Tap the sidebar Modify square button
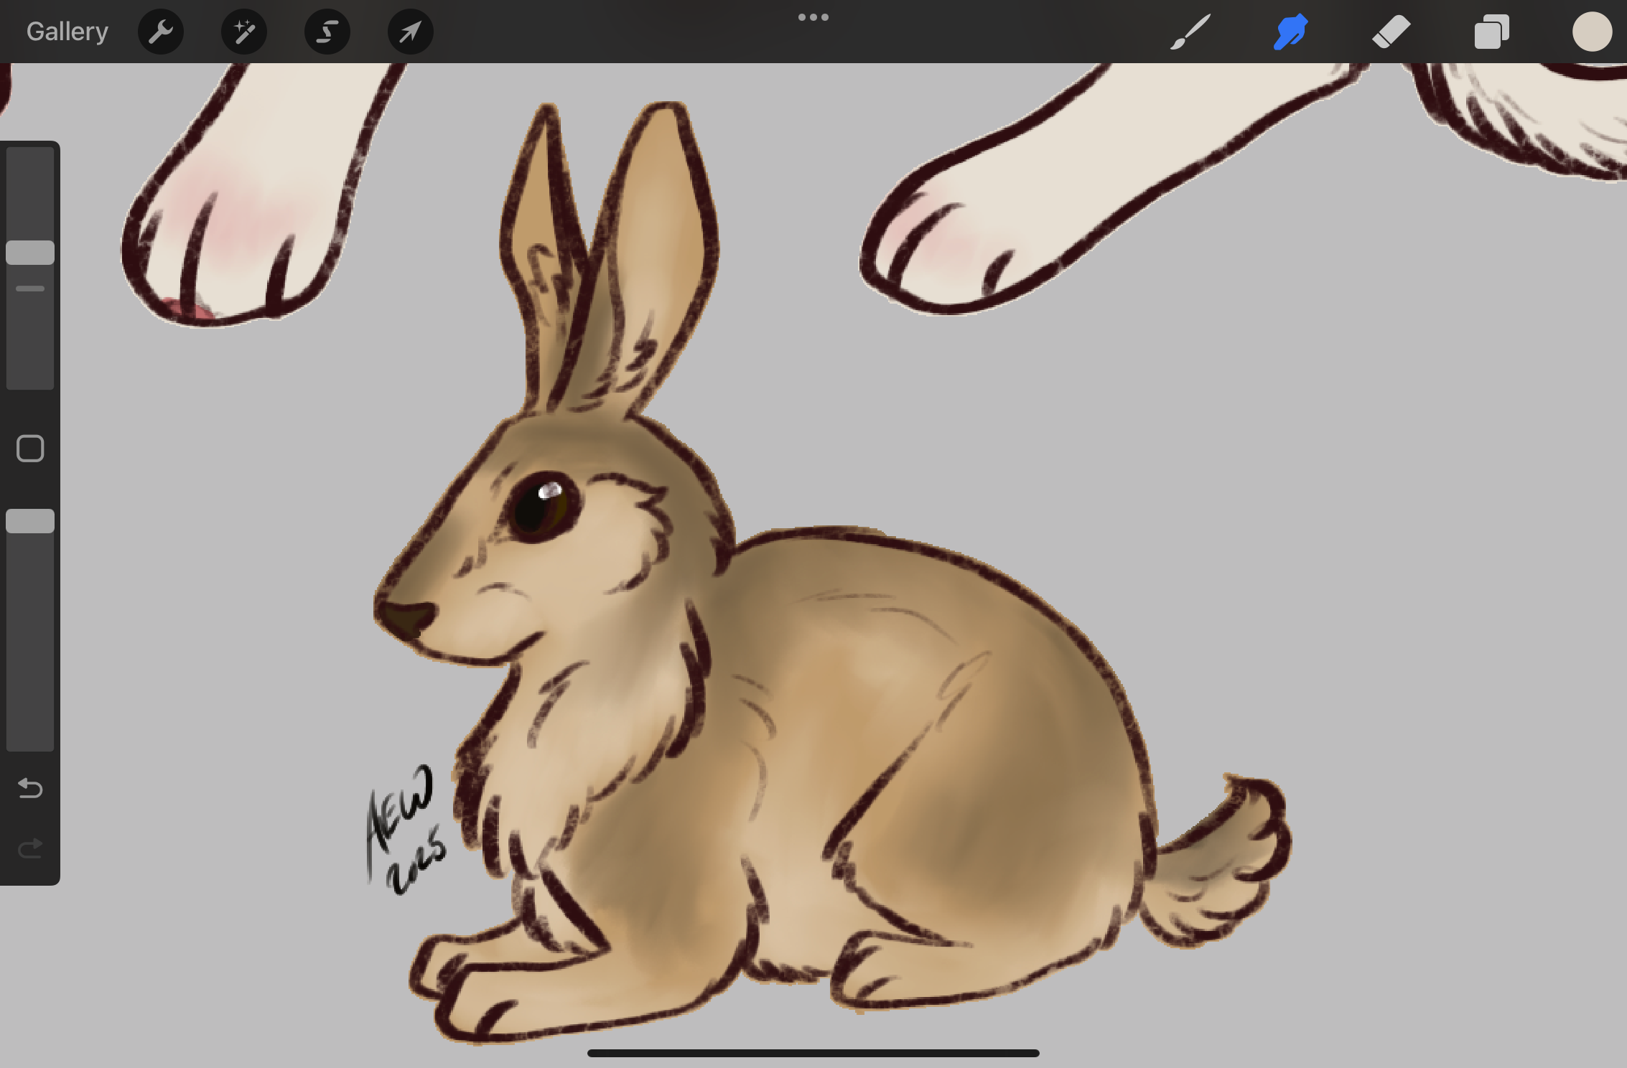The height and width of the screenshot is (1068, 1627). [x=30, y=449]
